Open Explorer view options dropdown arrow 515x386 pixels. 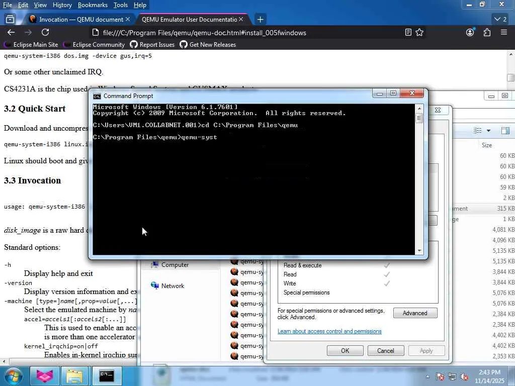[488, 131]
